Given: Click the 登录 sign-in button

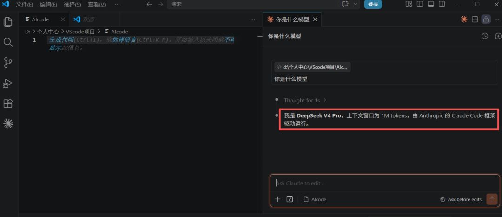Looking at the screenshot, I should point(373,4).
